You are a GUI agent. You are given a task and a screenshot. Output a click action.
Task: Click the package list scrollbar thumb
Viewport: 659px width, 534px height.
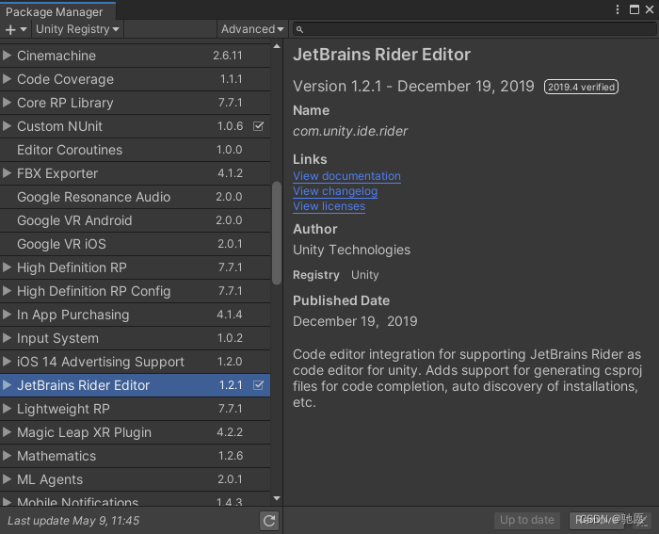(x=277, y=233)
